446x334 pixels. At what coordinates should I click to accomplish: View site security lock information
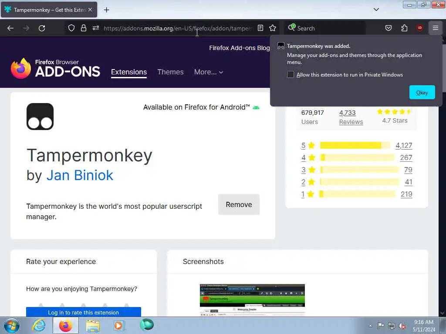pos(83,28)
